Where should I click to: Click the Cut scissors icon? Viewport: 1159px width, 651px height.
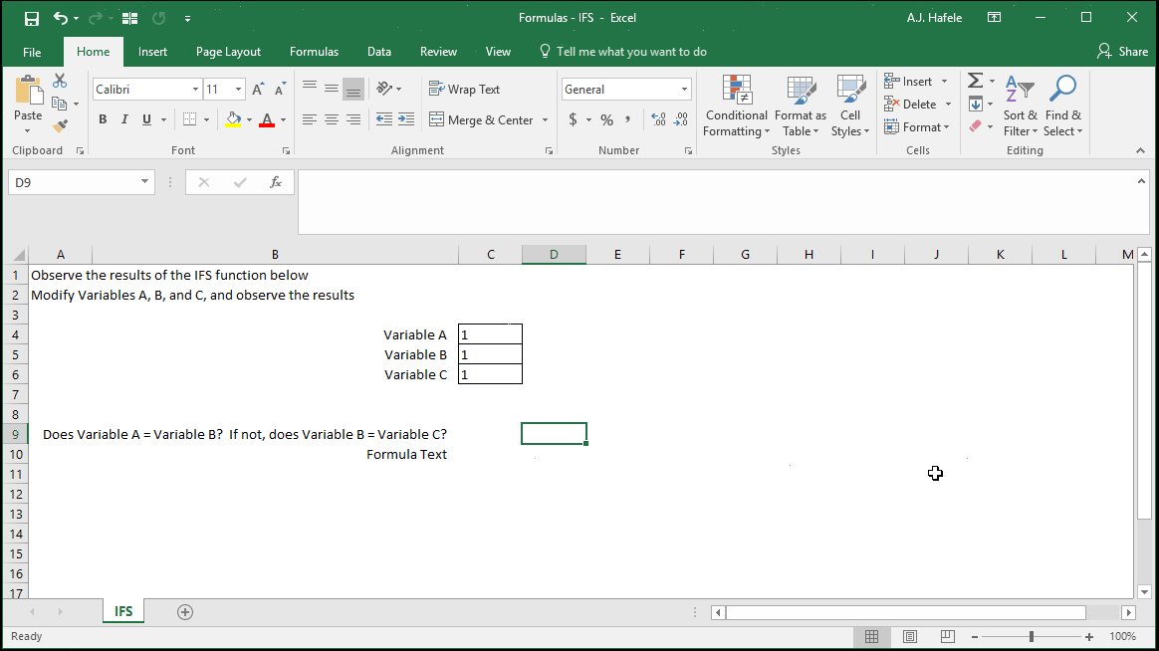(60, 82)
